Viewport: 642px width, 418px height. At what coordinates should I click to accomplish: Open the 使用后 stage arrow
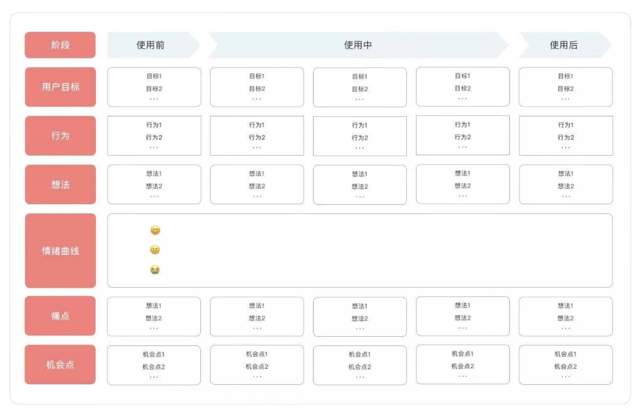tap(564, 45)
